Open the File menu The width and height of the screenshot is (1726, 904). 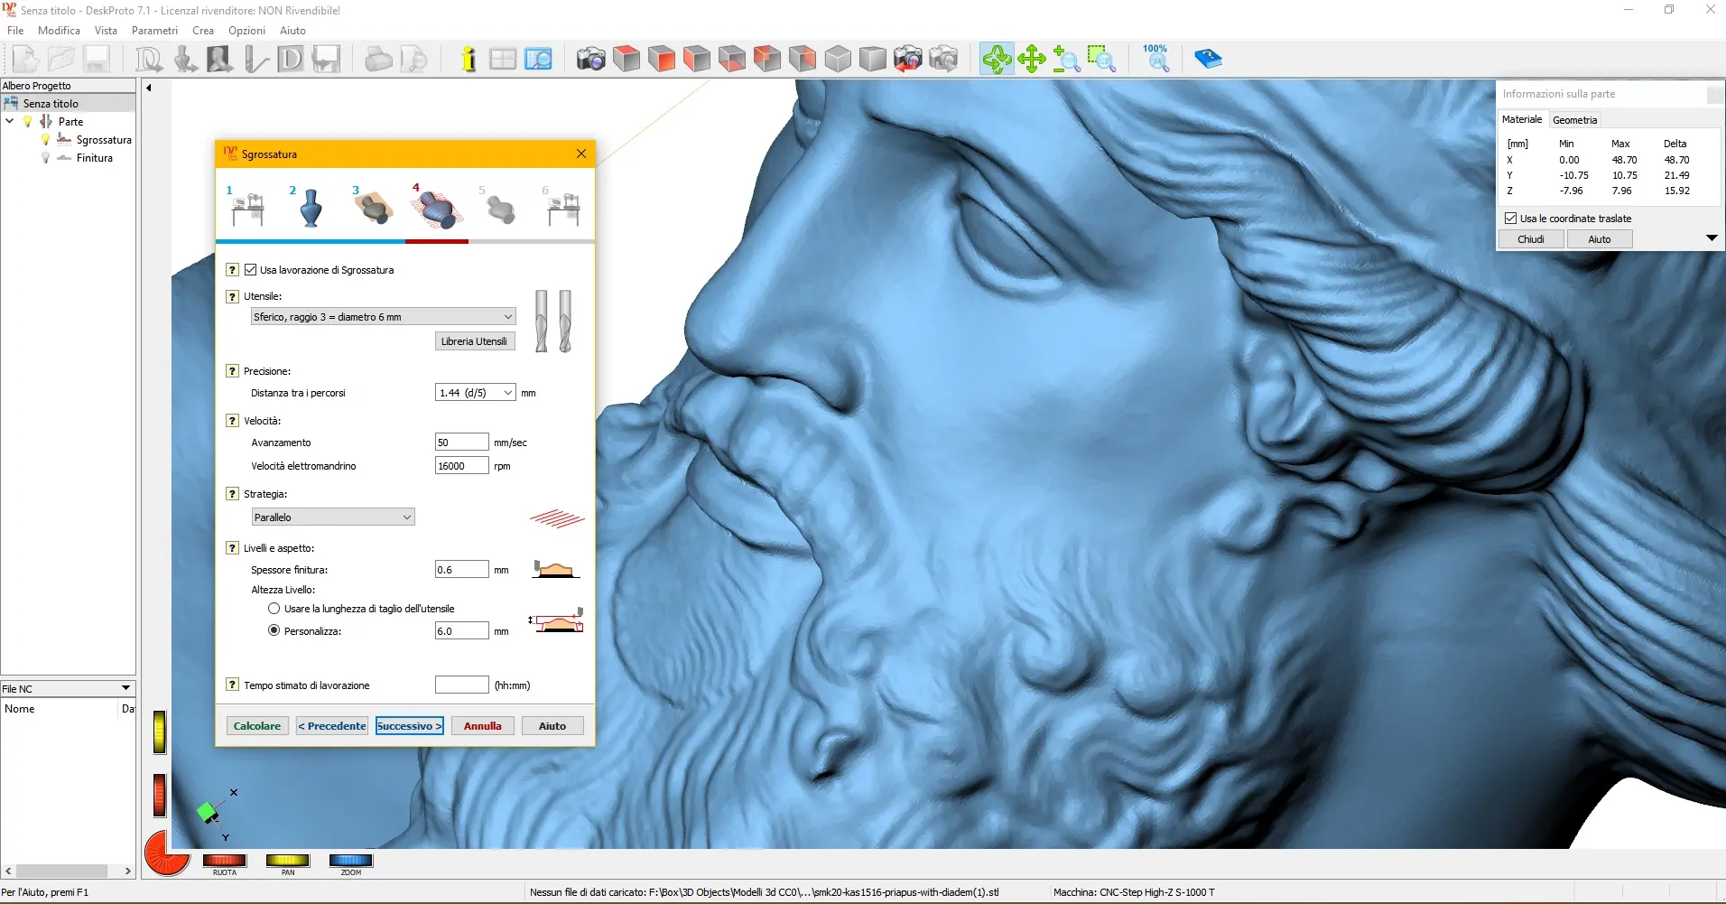pyautogui.click(x=15, y=31)
